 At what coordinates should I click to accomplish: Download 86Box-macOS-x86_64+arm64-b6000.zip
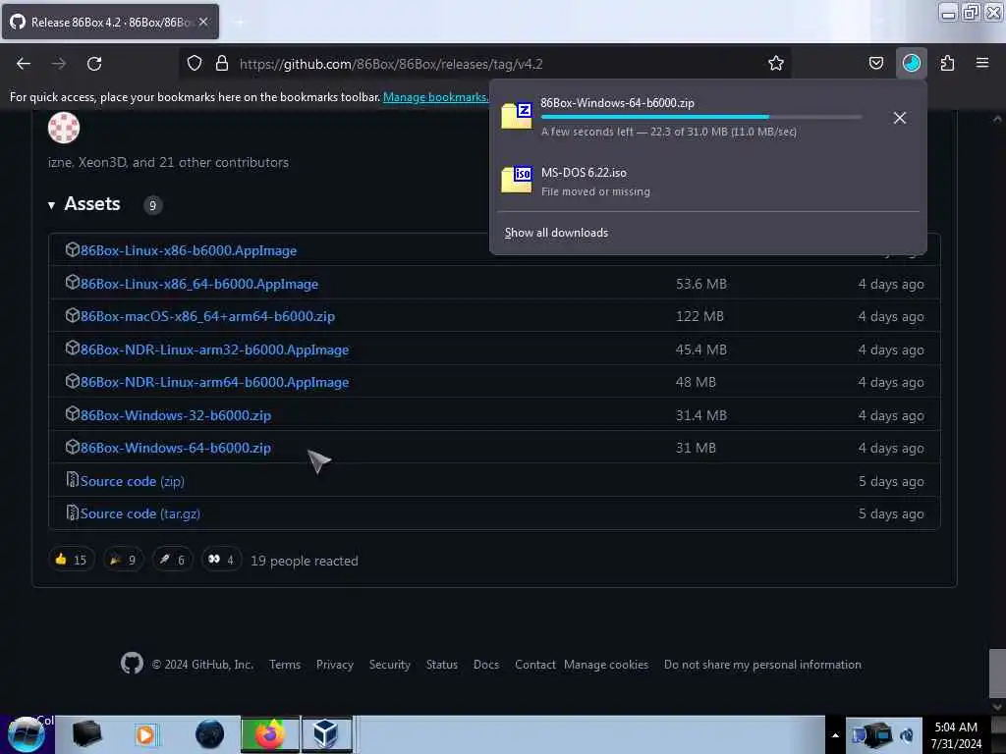pyautogui.click(x=207, y=316)
